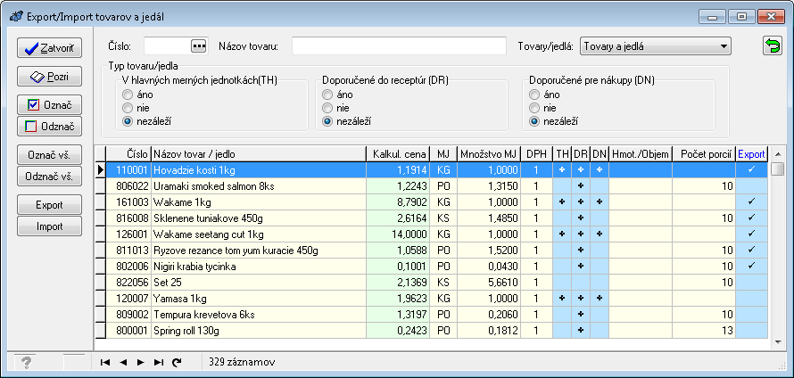
Task: Click the blue Export column header
Action: [x=751, y=154]
